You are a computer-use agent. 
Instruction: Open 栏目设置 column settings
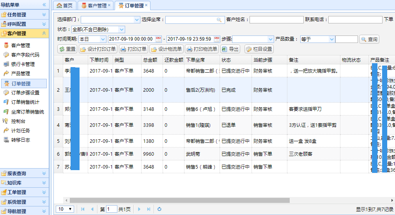point(259,49)
